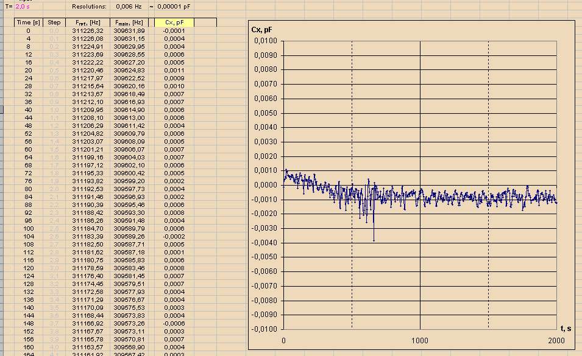Viewport: 582px width, 356px height.
Task: Select the Cx cell showing -0,0001
Action: (x=174, y=31)
